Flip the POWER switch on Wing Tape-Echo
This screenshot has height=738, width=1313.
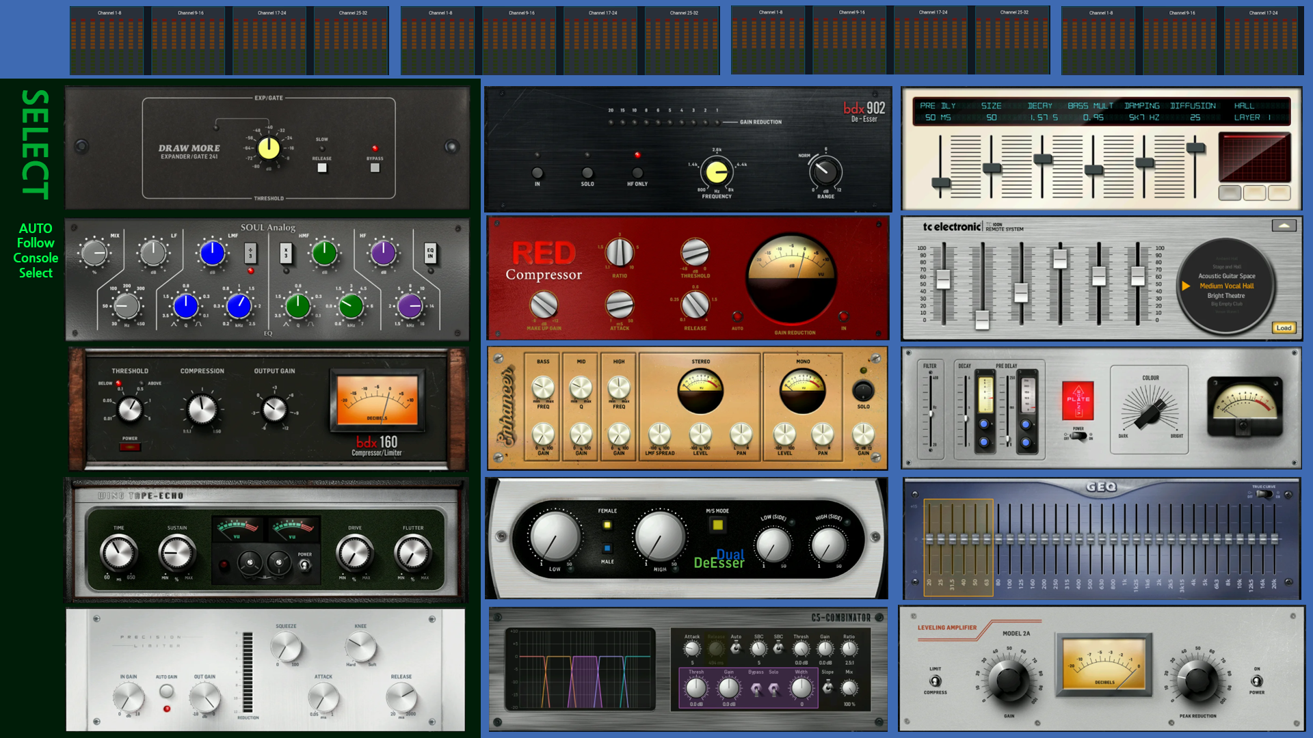(305, 565)
